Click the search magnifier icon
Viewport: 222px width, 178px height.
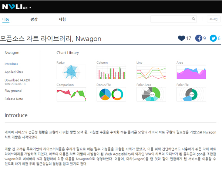[x=194, y=19]
